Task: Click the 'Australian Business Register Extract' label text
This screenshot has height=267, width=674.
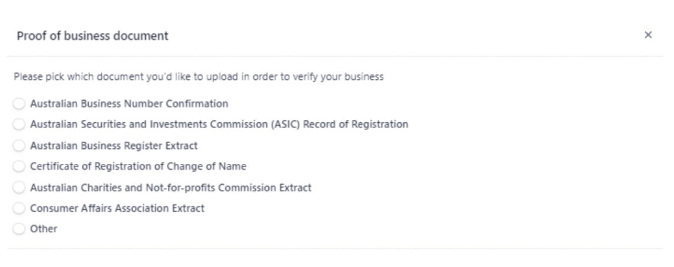Action: click(114, 146)
